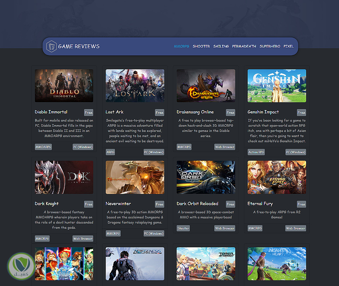Viewport: 339px width, 286px height.
Task: Open the colorful anime characters game thumbnail
Action: click(64, 264)
